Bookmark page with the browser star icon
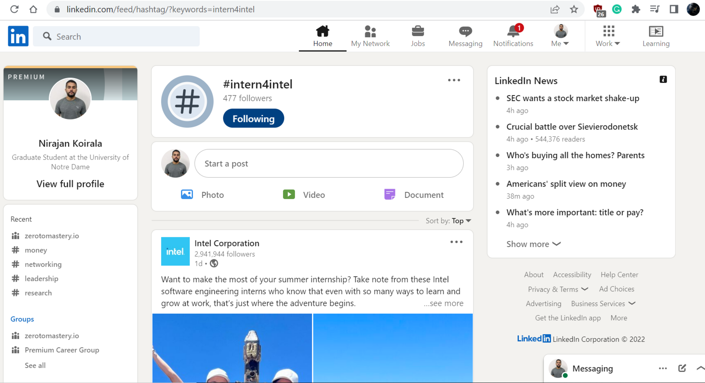The image size is (705, 383). coord(574,9)
